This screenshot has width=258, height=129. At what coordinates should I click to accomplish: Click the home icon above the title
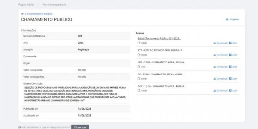[22, 14]
